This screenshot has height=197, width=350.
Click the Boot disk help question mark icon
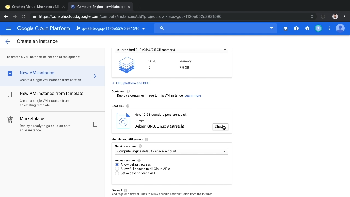pyautogui.click(x=127, y=106)
